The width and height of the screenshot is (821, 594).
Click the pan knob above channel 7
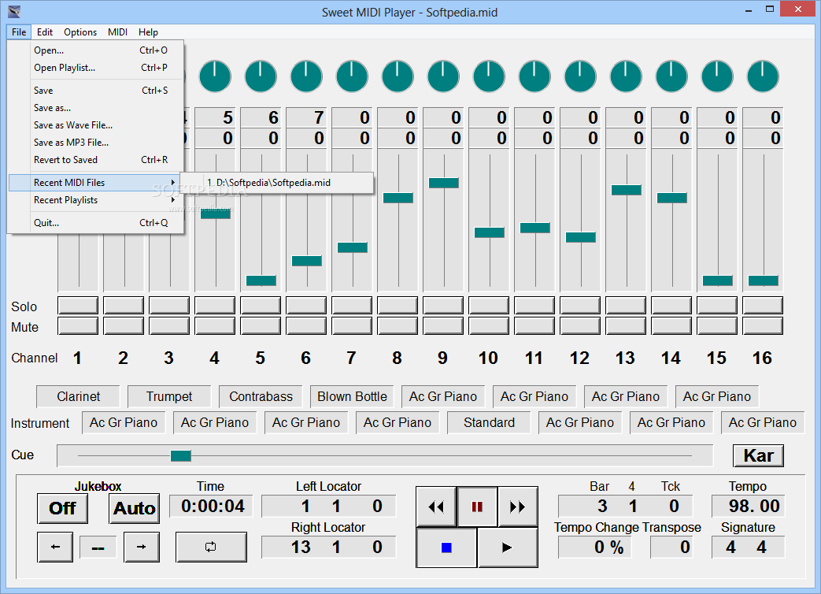click(352, 76)
